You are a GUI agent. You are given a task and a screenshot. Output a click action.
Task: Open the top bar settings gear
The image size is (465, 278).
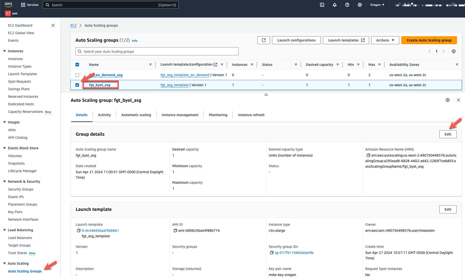[360, 5]
